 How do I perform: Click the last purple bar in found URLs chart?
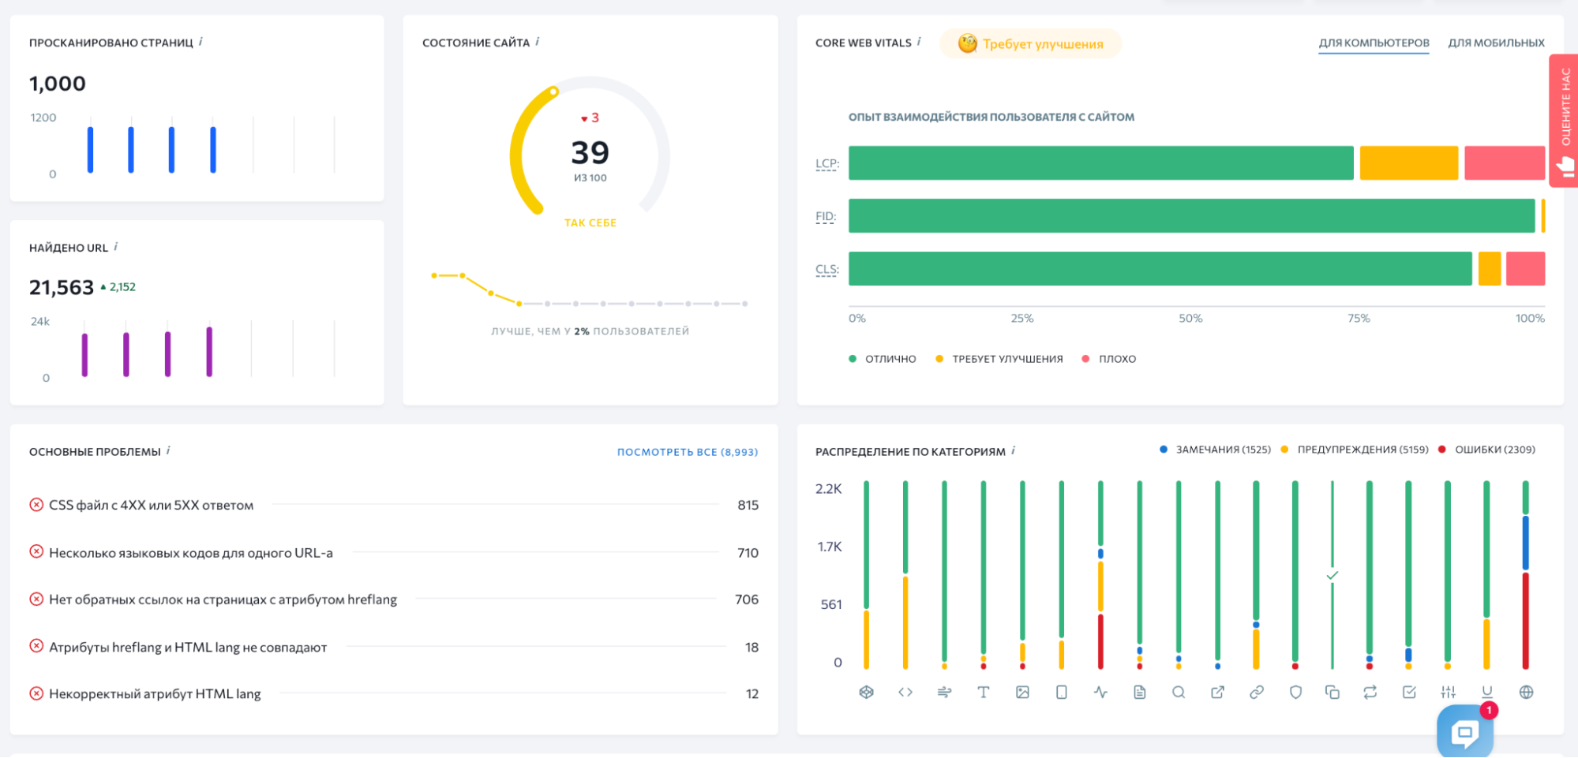[x=209, y=352]
